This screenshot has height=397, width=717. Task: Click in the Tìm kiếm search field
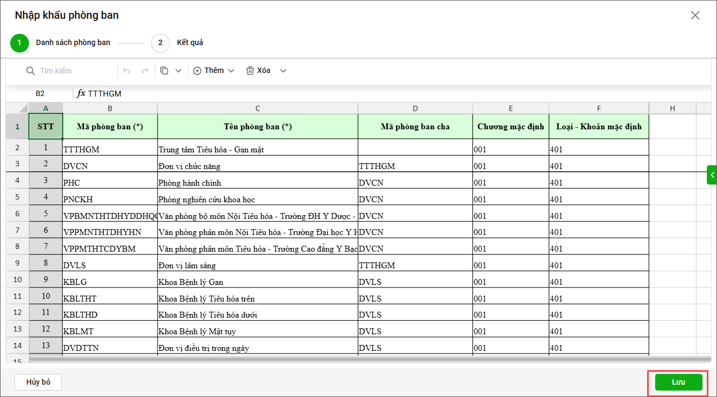click(75, 71)
